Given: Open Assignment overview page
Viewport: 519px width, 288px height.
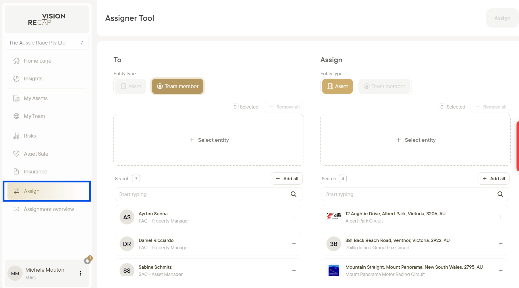Looking at the screenshot, I should pyautogui.click(x=47, y=209).
